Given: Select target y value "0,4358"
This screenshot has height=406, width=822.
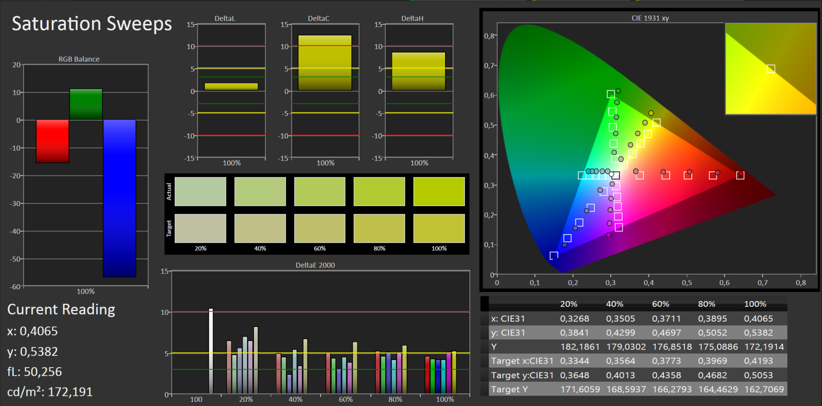Looking at the screenshot, I should (667, 375).
